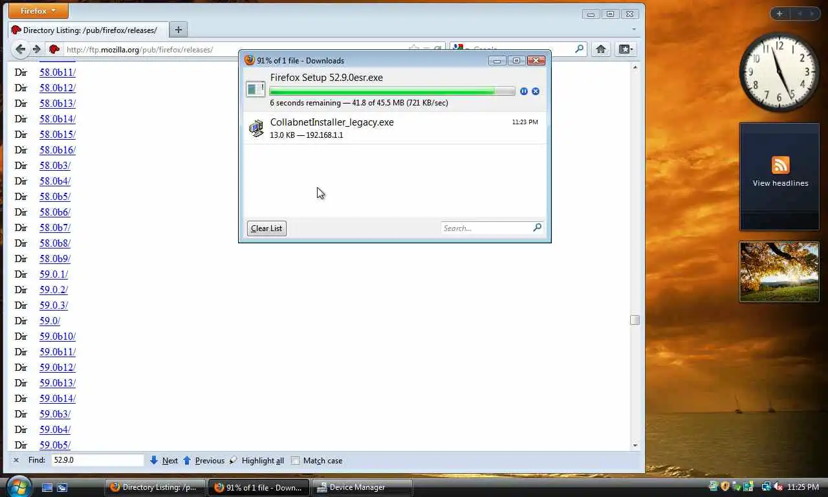Switch to 91% of 1 file Downloads taskbar button
The image size is (828, 497).
pyautogui.click(x=259, y=487)
